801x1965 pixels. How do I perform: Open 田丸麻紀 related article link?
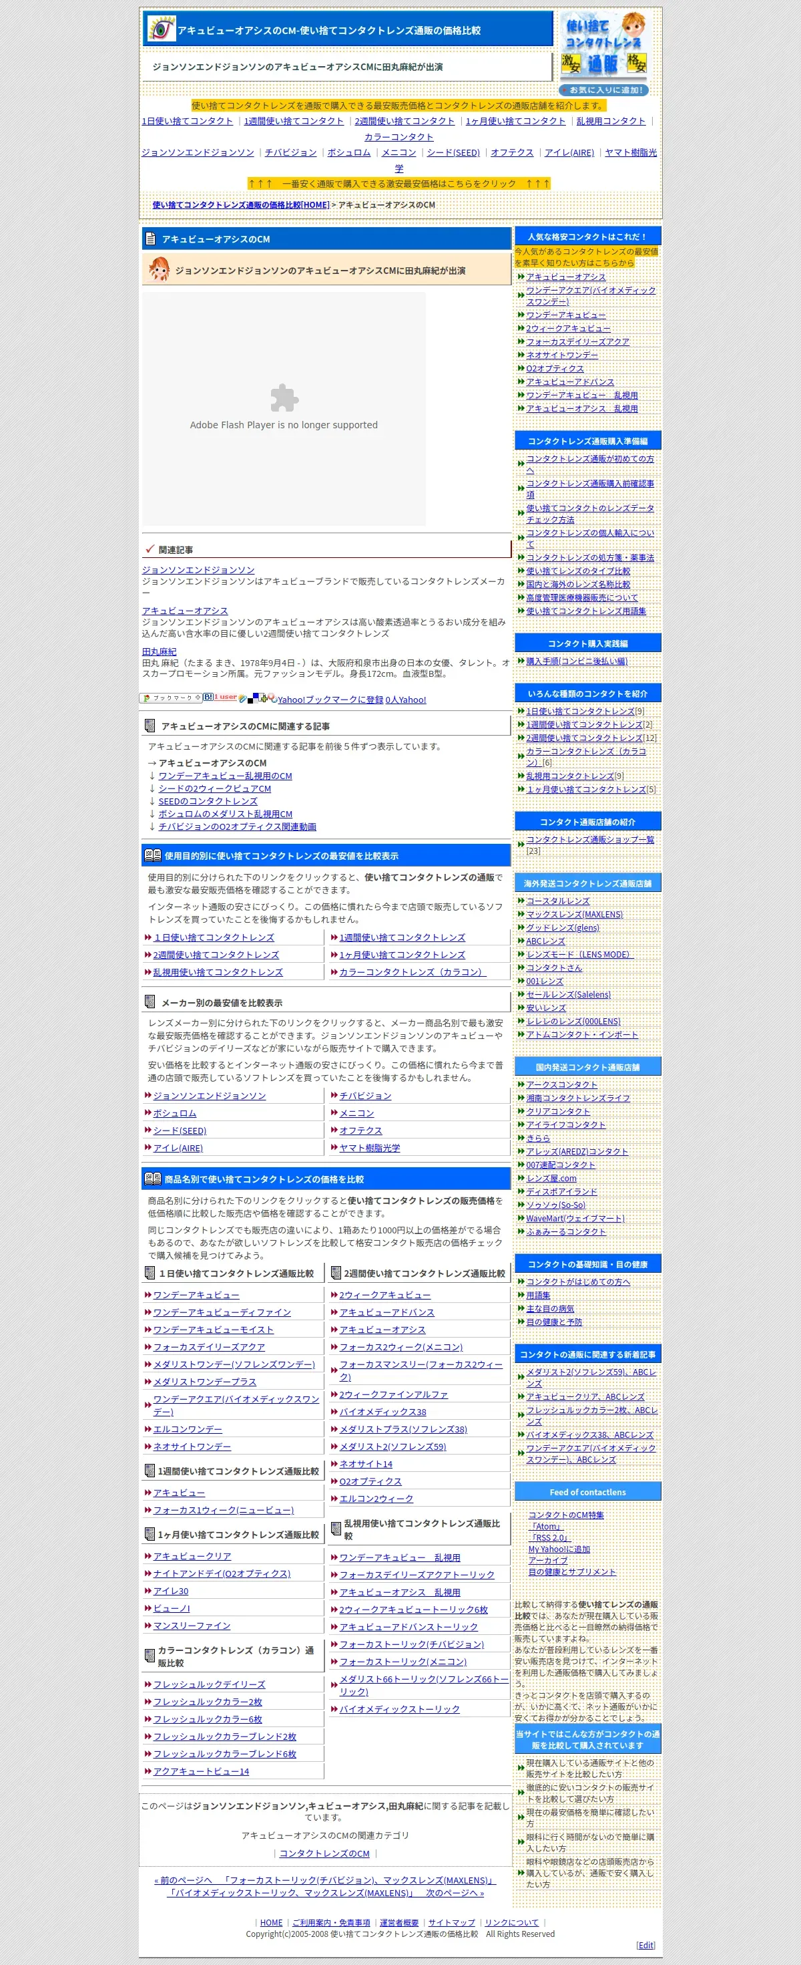tap(158, 651)
